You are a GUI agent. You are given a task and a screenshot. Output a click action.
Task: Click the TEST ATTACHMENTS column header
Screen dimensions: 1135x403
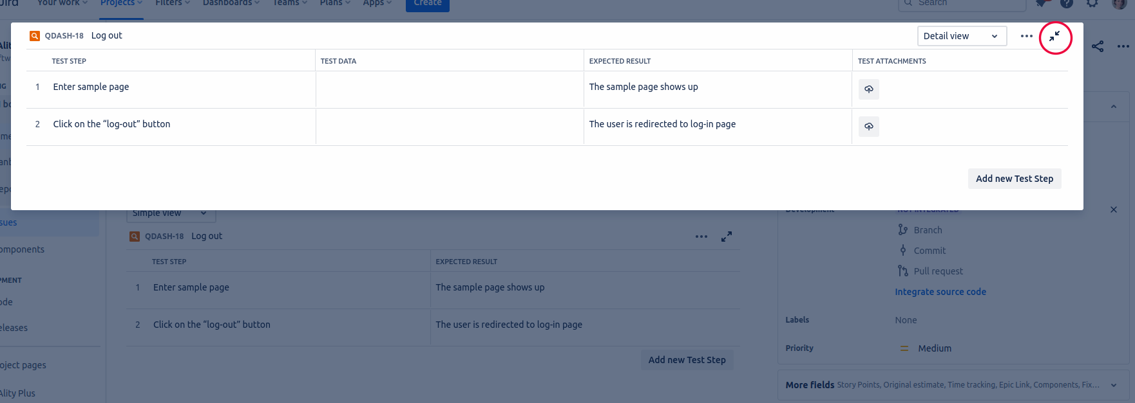[x=892, y=61]
